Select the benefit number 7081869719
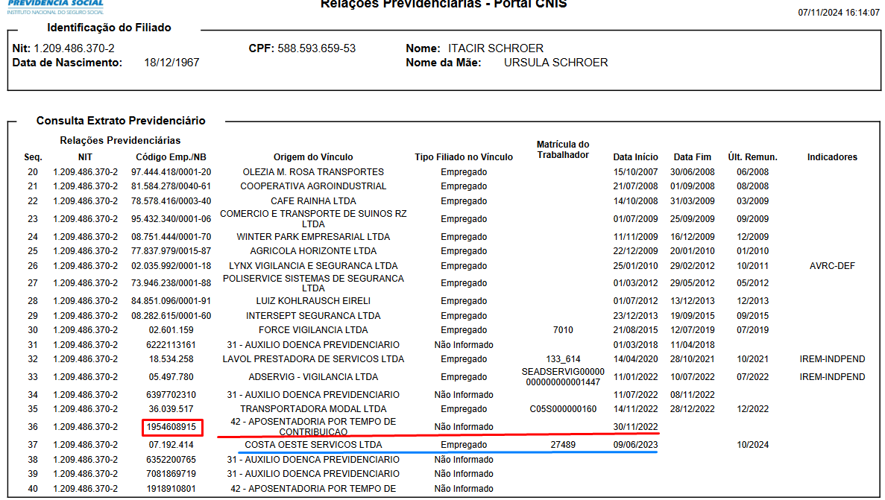The width and height of the screenshot is (885, 500). [171, 474]
